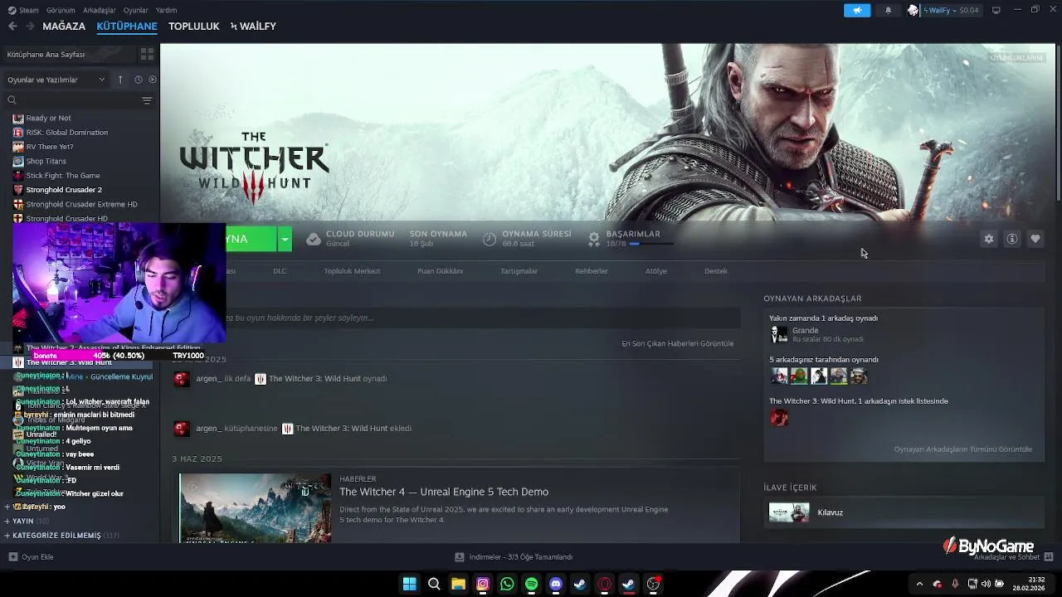Toggle ready-to-play filter icon
1062x597 pixels.
pos(152,80)
